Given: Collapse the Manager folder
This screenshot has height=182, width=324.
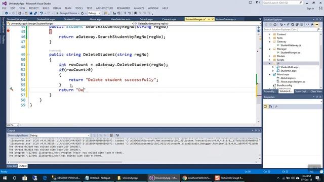Looking at the screenshot, I should click(269, 49).
